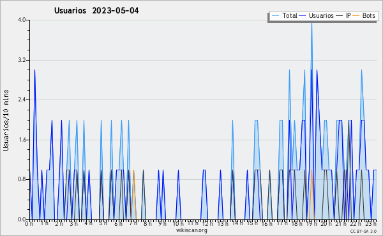Click the light blue Total legend line
Image resolution: width=383 pixels, height=236 pixels.
pyautogui.click(x=275, y=16)
